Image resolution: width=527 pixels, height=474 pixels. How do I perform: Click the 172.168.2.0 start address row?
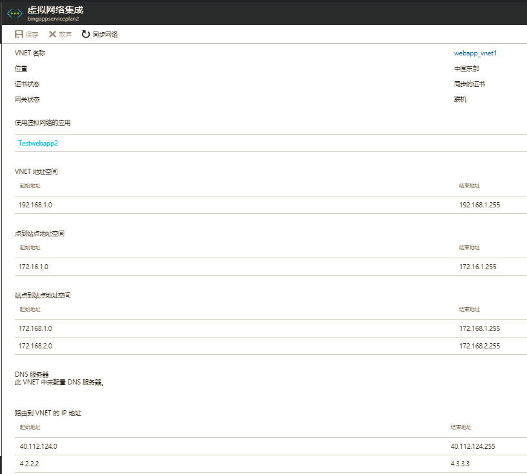[x=35, y=346]
